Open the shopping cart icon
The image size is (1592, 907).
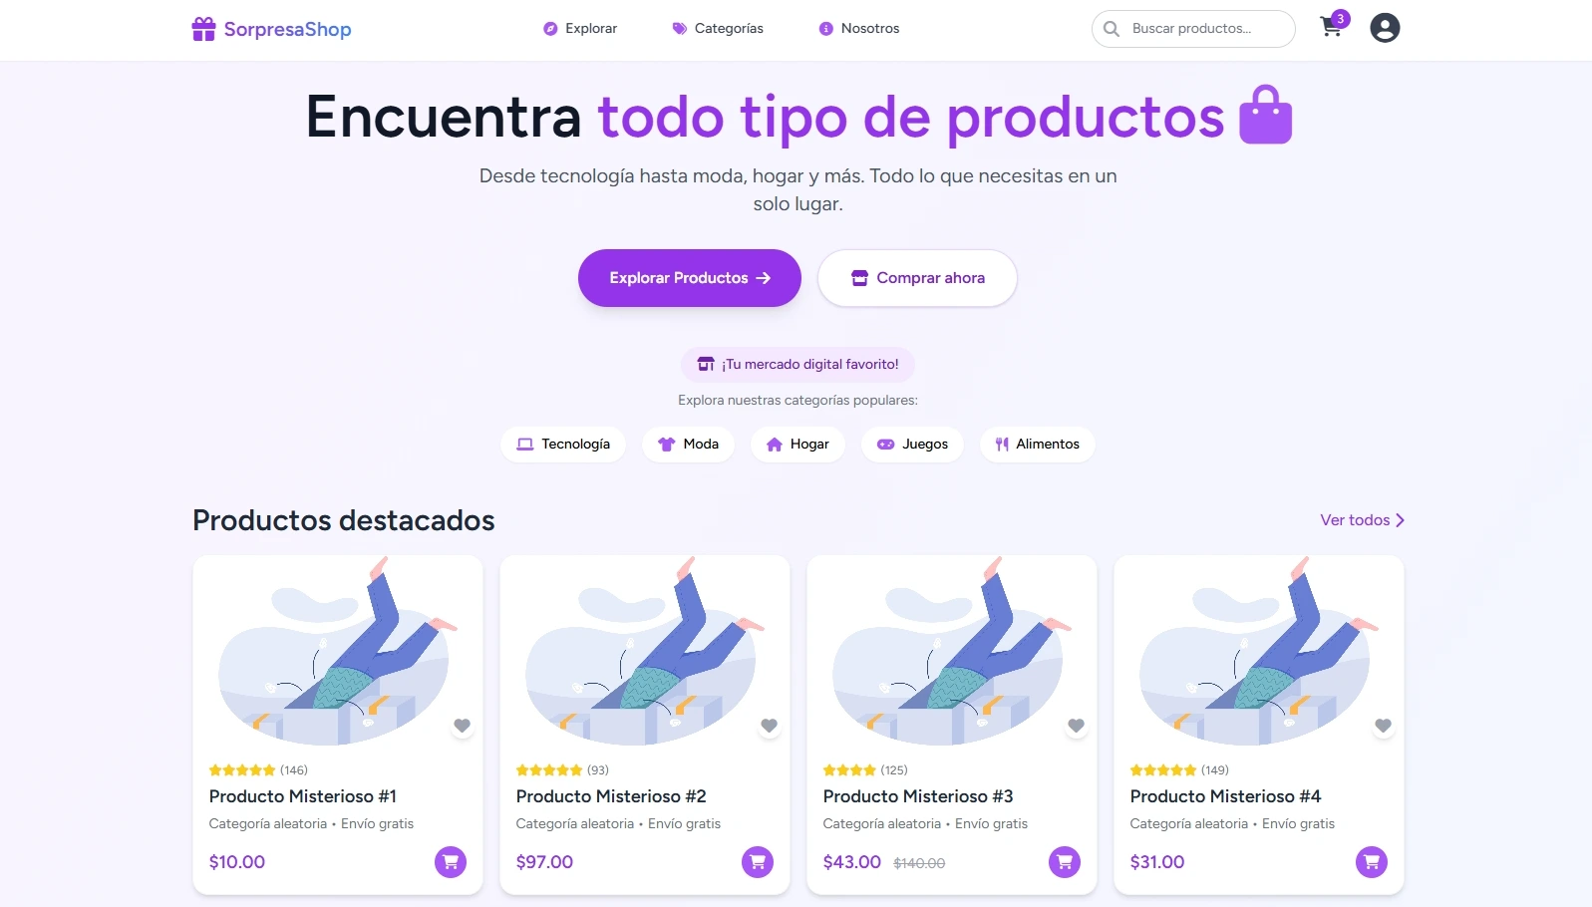(x=1332, y=27)
